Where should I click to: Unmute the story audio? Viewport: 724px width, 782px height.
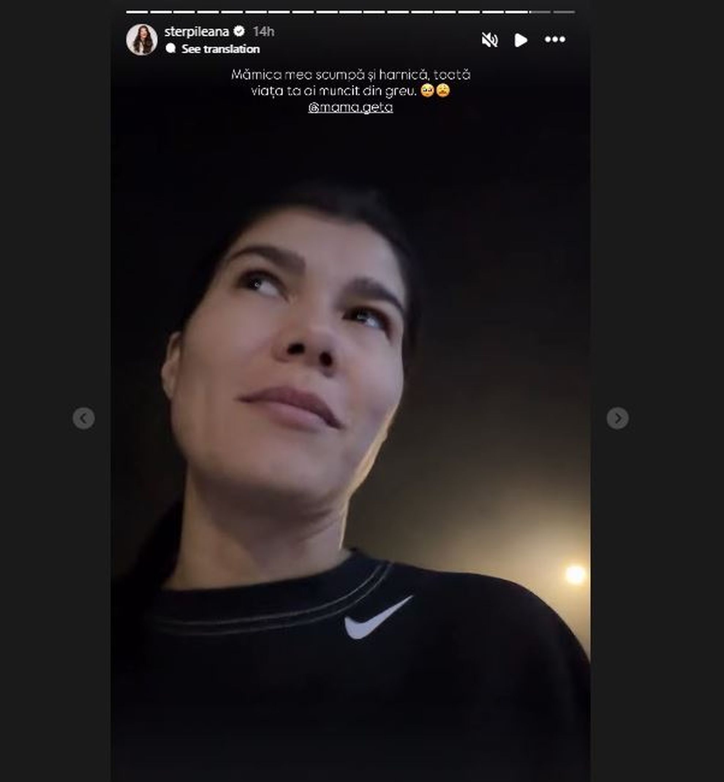[x=489, y=40]
